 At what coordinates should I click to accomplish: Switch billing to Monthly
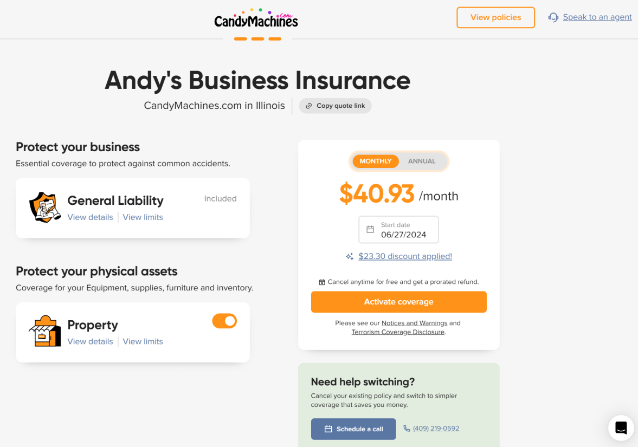(x=376, y=161)
